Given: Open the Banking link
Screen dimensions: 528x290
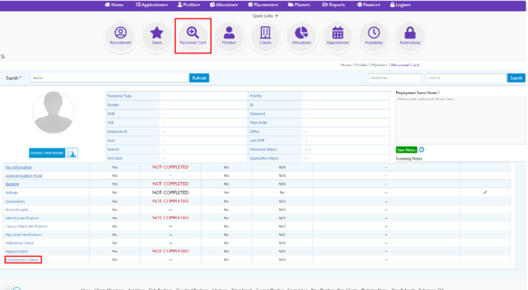Looking at the screenshot, I should point(12,184).
